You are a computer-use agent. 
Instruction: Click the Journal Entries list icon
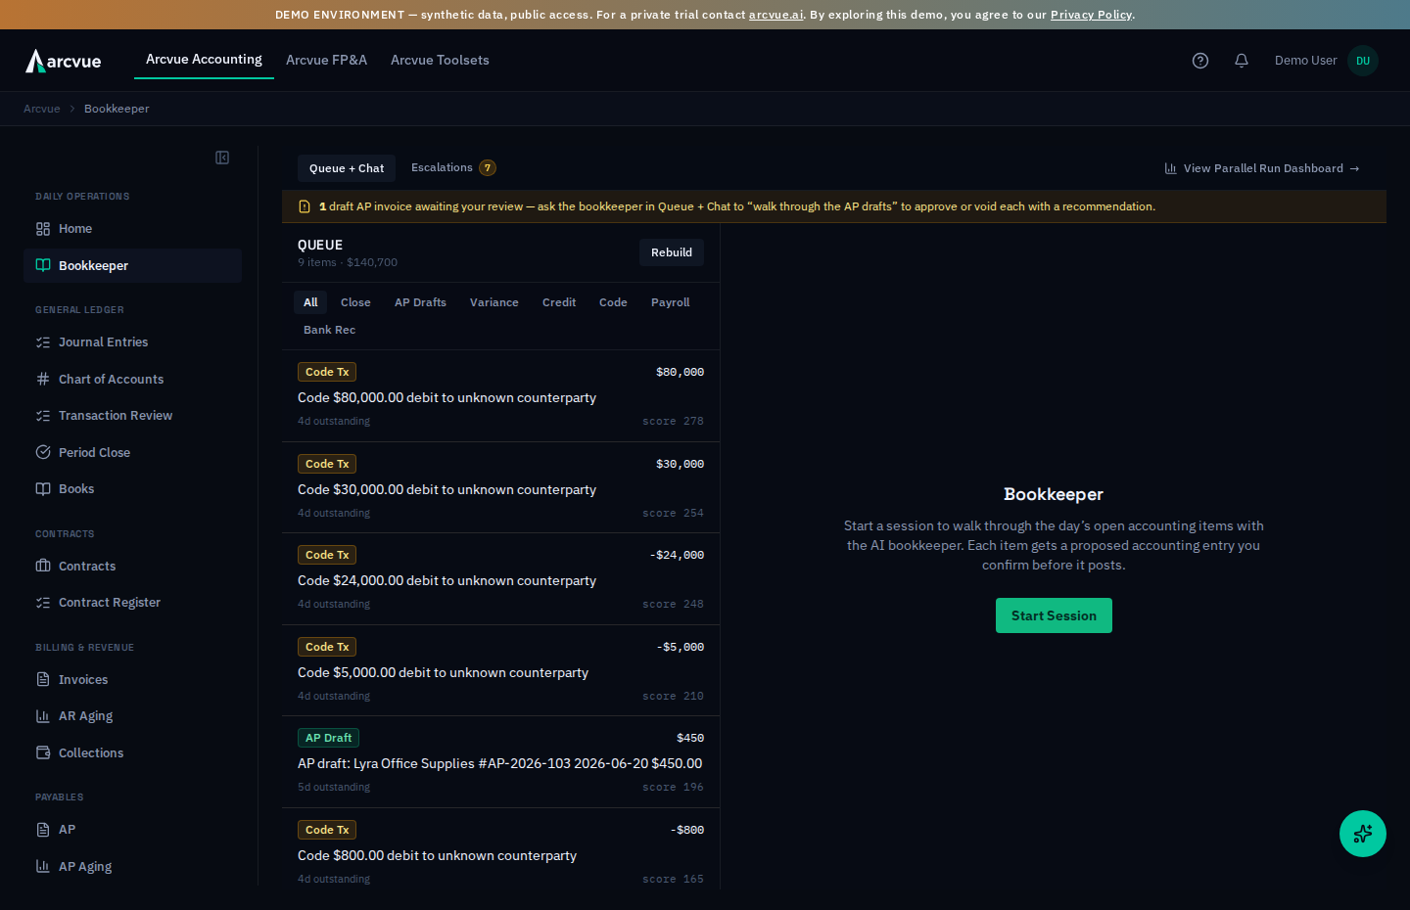[43, 342]
